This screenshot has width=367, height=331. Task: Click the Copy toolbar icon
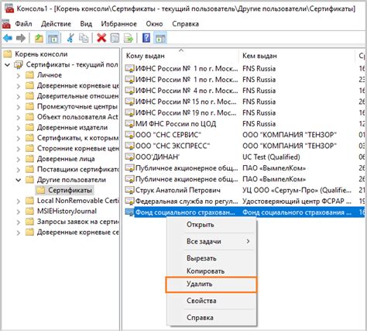(84, 38)
